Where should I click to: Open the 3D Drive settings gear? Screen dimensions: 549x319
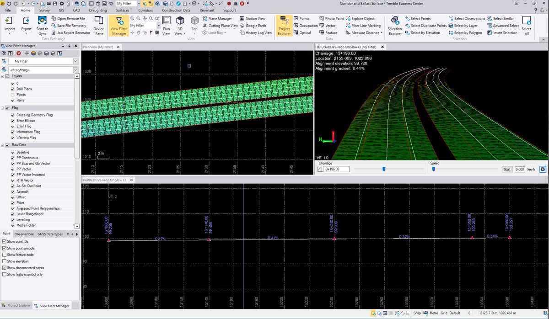(543, 169)
